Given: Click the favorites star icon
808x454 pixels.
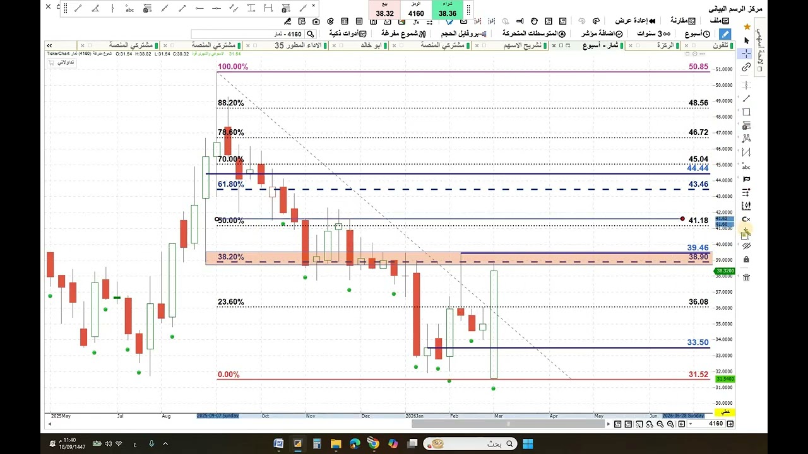Looking at the screenshot, I should tap(747, 27).
